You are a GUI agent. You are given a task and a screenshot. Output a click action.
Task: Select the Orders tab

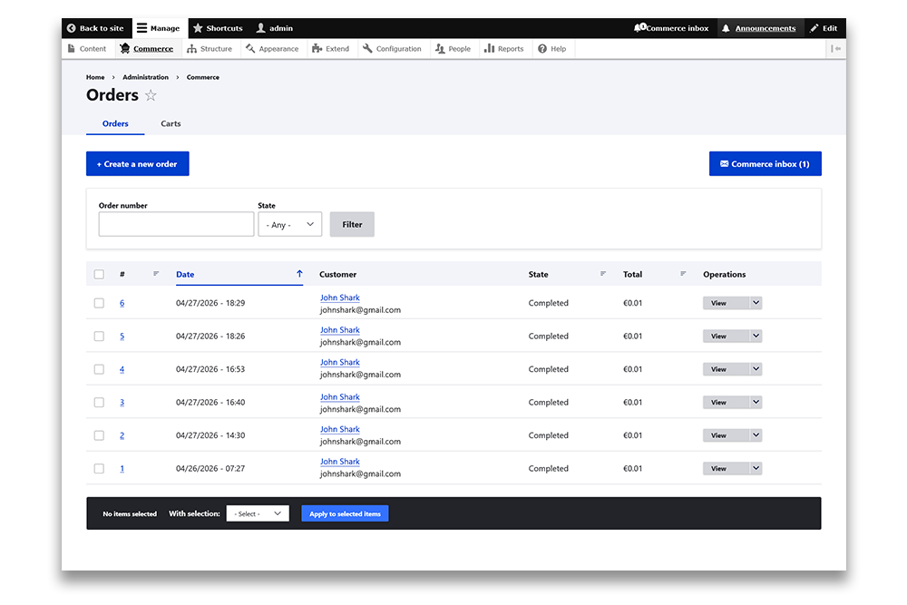coord(115,123)
